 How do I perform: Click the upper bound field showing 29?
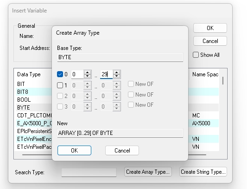[x=107, y=74]
